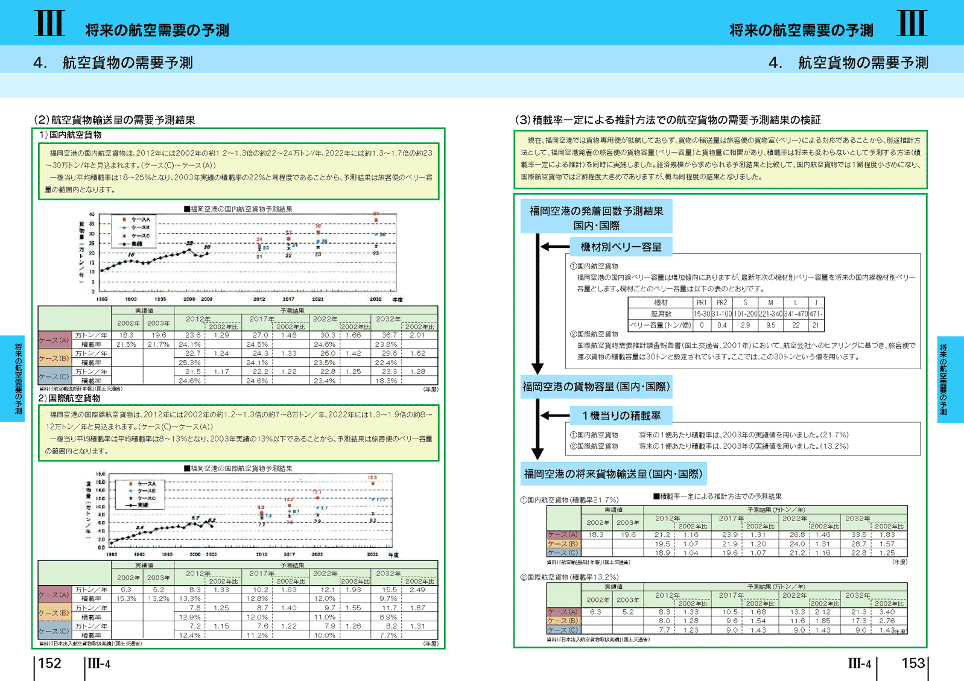Click cell '28.7' in constant-load-factor domestic table
This screenshot has height=681, width=964.
pyautogui.click(x=859, y=544)
